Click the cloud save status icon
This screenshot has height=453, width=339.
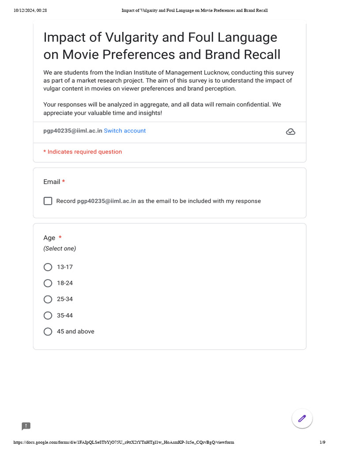pyautogui.click(x=290, y=131)
